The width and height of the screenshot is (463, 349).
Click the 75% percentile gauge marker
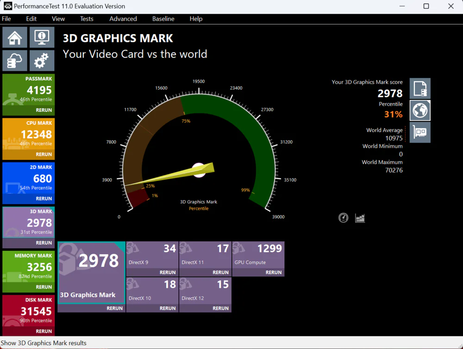click(x=186, y=121)
